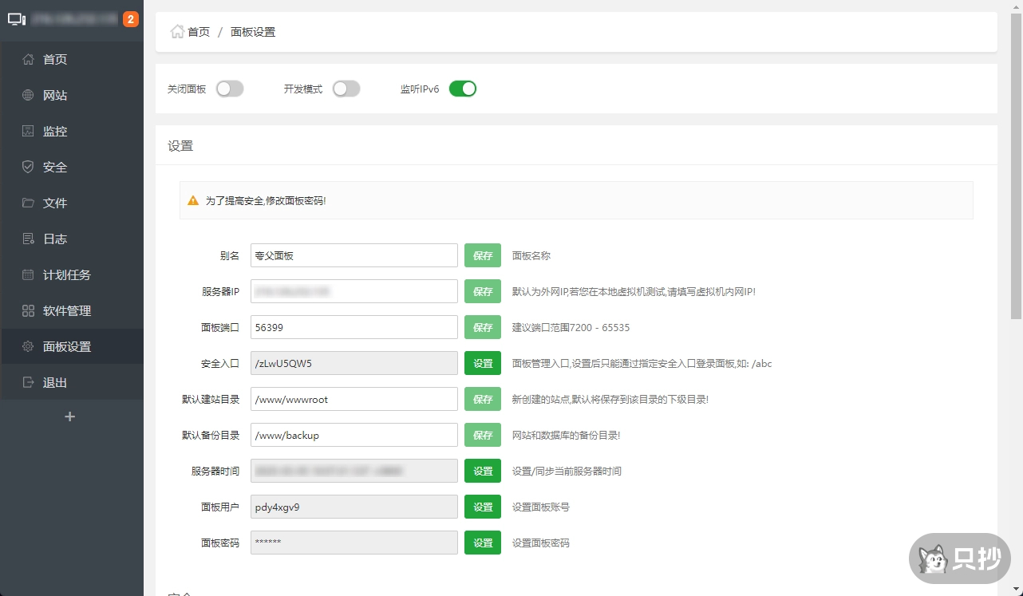This screenshot has height=596, width=1023.
Task: Click the calendar icon for 计划任务
Action: (x=28, y=275)
